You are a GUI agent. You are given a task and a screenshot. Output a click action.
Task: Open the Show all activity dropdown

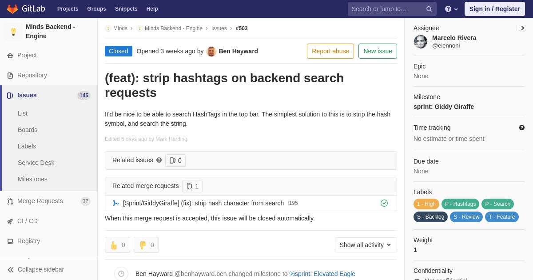click(366, 245)
